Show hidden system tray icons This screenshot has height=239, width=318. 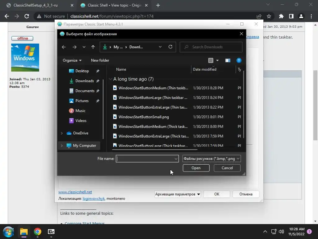pos(265,232)
